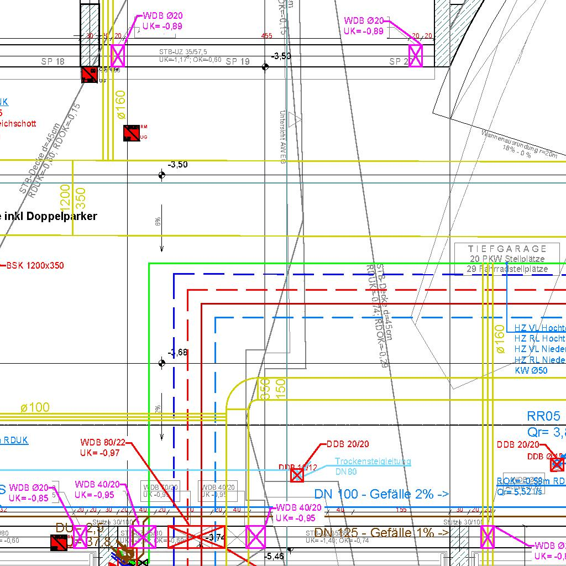Click the yellow ø100 pipe label
This screenshot has height=566, width=566.
coord(35,407)
